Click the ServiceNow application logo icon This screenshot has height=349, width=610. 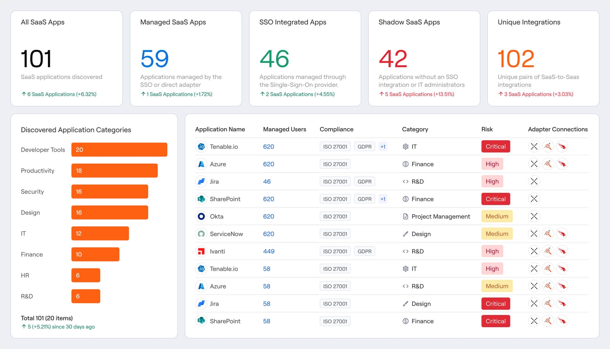coord(201,234)
